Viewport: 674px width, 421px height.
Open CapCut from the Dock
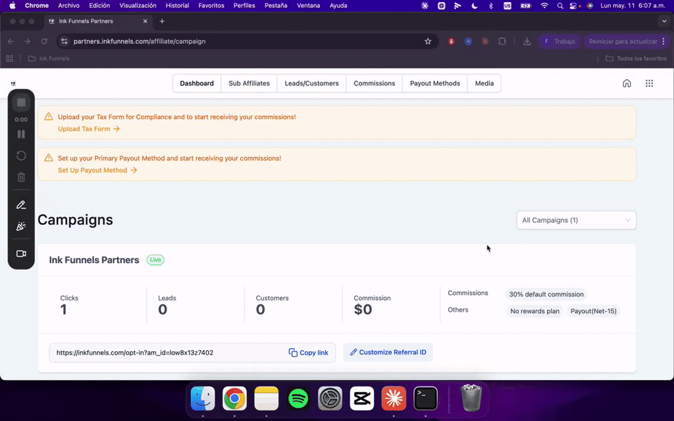tap(362, 399)
